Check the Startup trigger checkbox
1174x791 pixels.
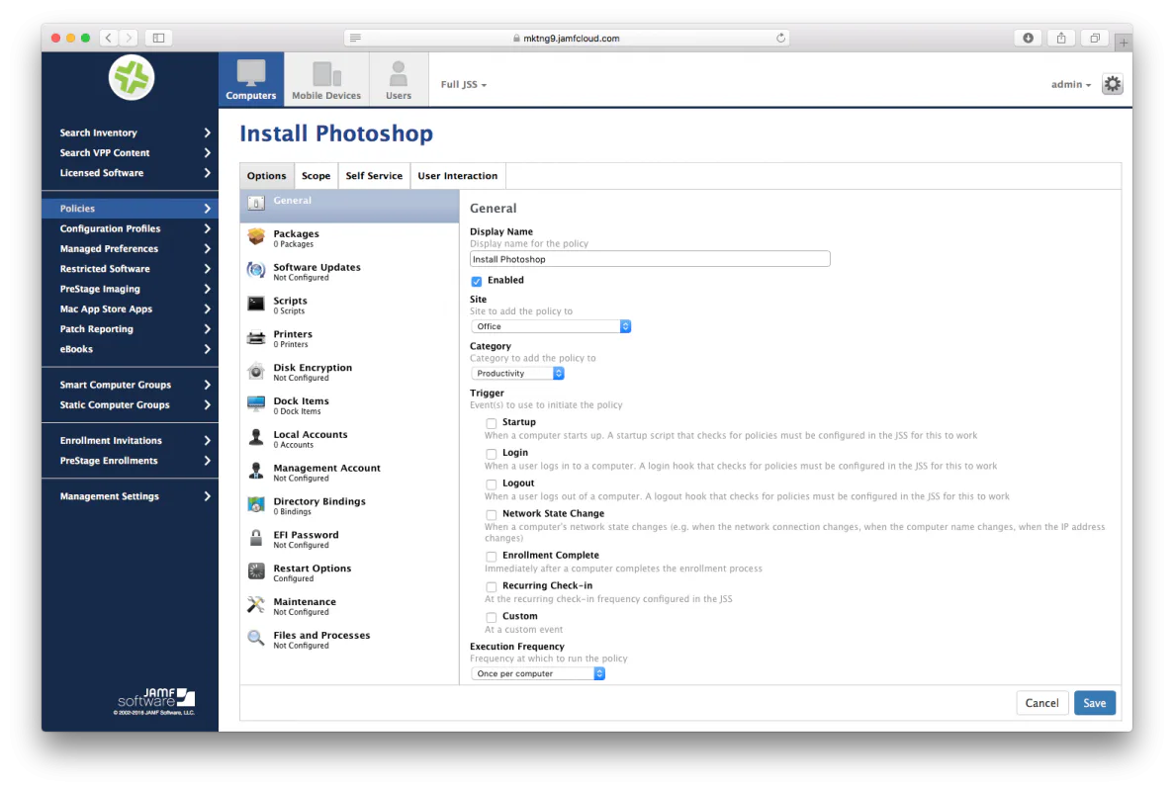tap(492, 423)
